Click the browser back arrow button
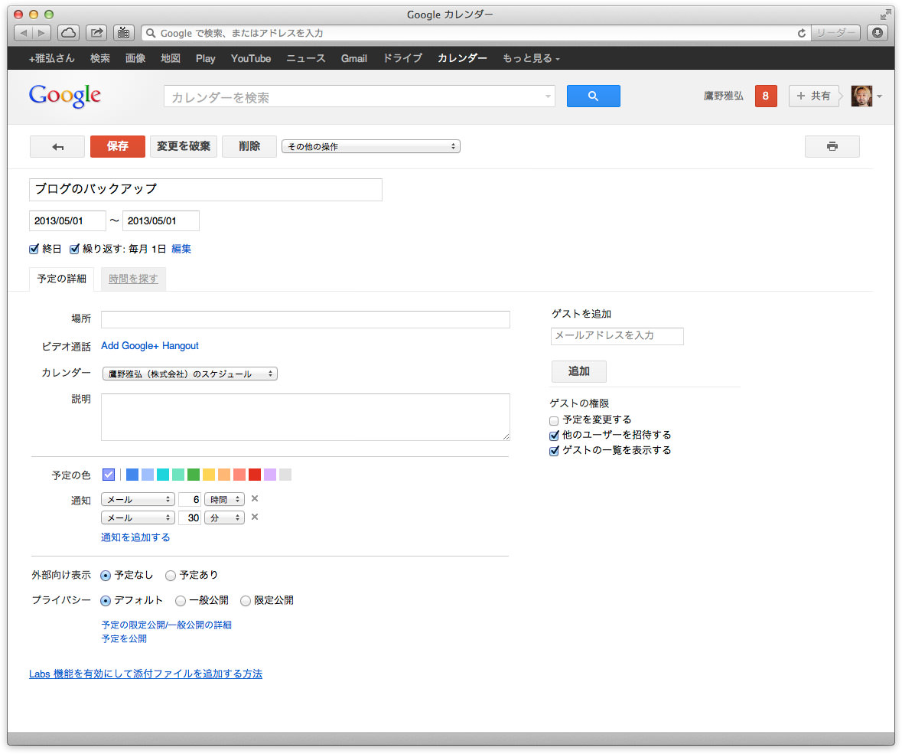Screen dimensions: 902x754 tap(23, 33)
